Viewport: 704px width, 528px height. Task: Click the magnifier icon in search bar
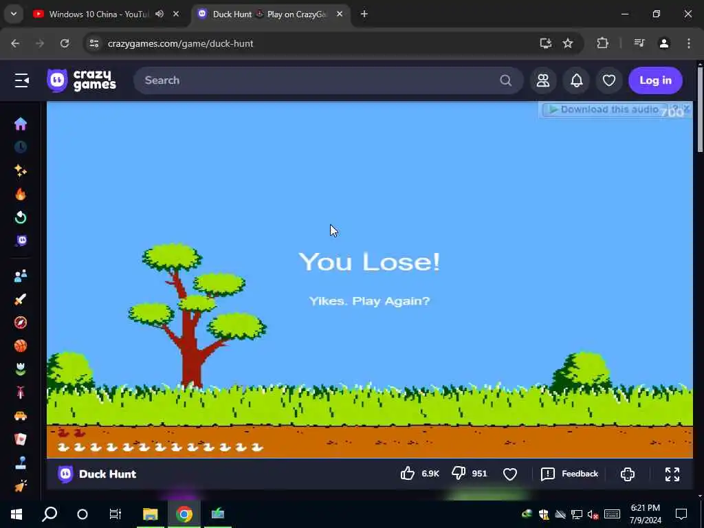[x=505, y=80]
